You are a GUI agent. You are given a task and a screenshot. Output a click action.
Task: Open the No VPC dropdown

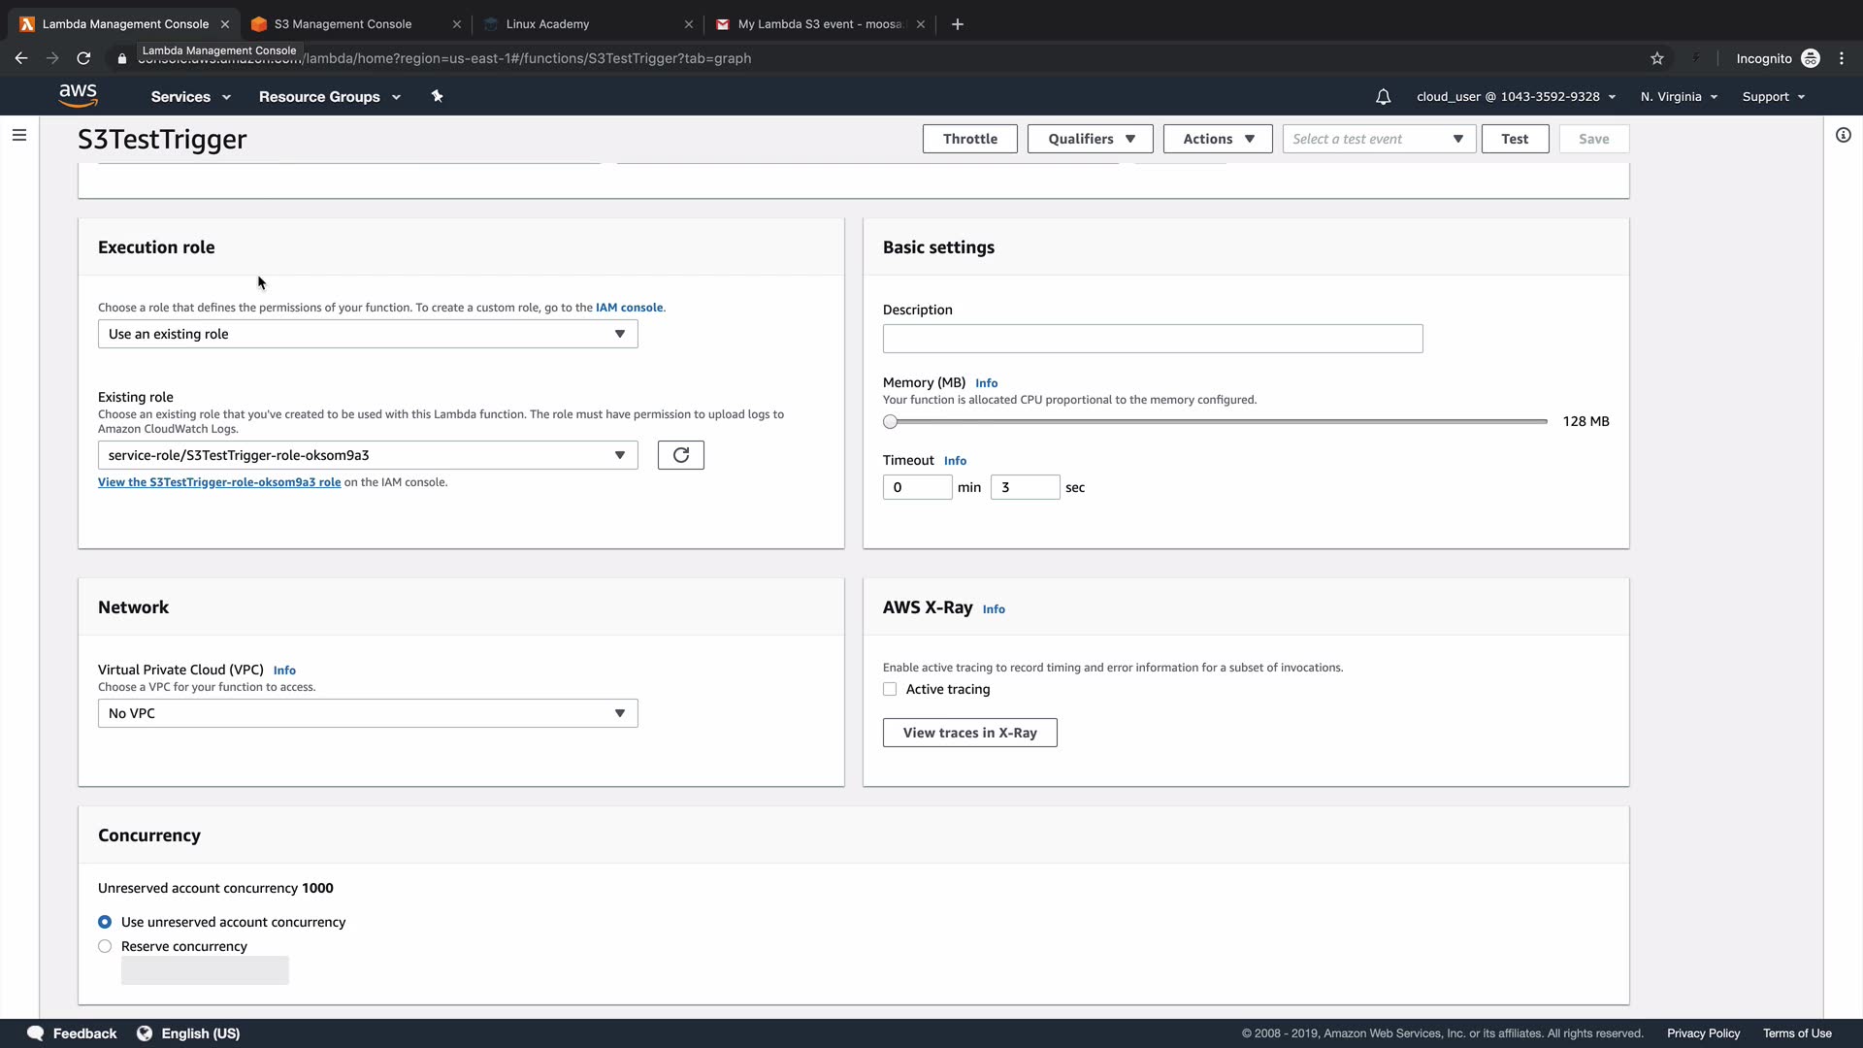tap(368, 714)
